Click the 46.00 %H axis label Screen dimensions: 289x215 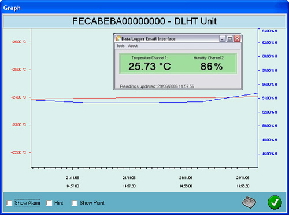[269, 154]
